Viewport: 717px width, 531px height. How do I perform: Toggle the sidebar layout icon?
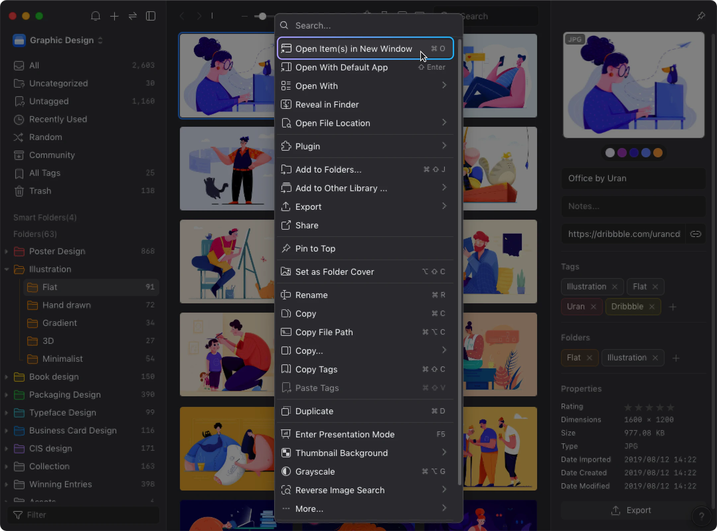point(151,16)
